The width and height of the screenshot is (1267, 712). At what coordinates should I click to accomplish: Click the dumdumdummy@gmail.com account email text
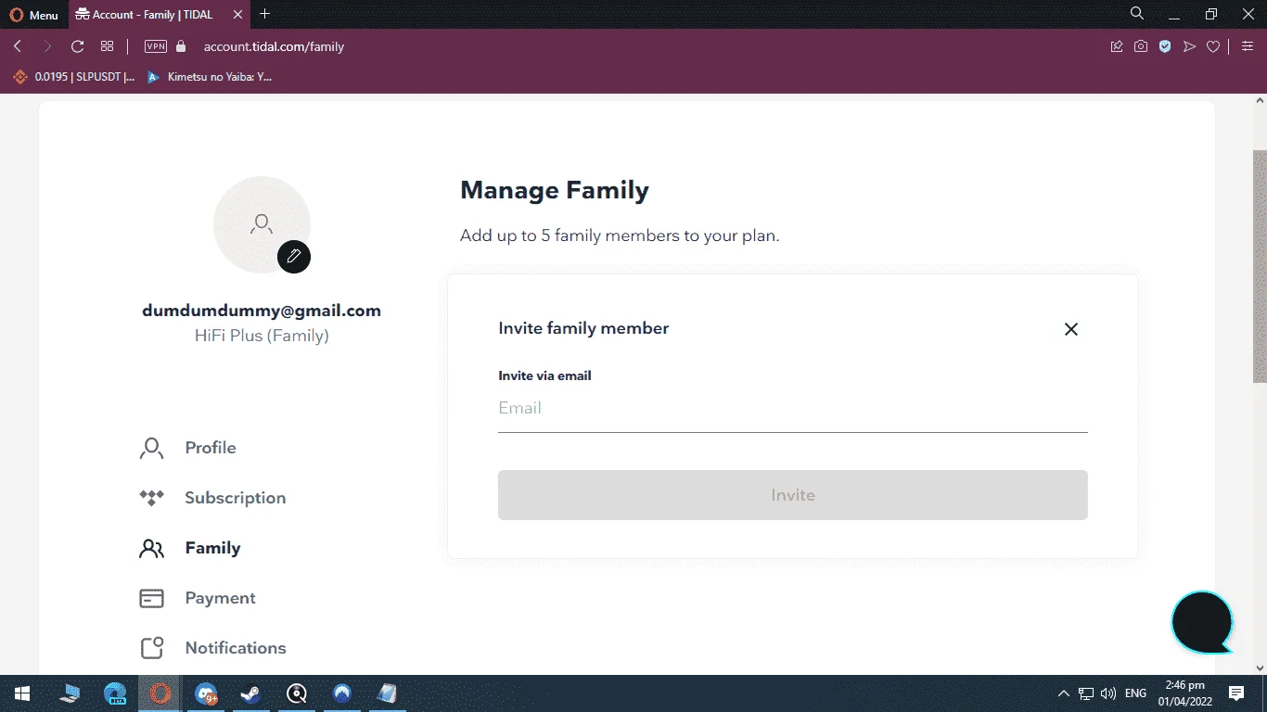[x=262, y=311]
